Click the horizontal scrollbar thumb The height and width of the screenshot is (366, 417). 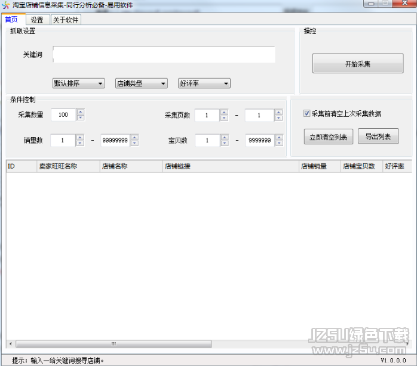point(114,344)
